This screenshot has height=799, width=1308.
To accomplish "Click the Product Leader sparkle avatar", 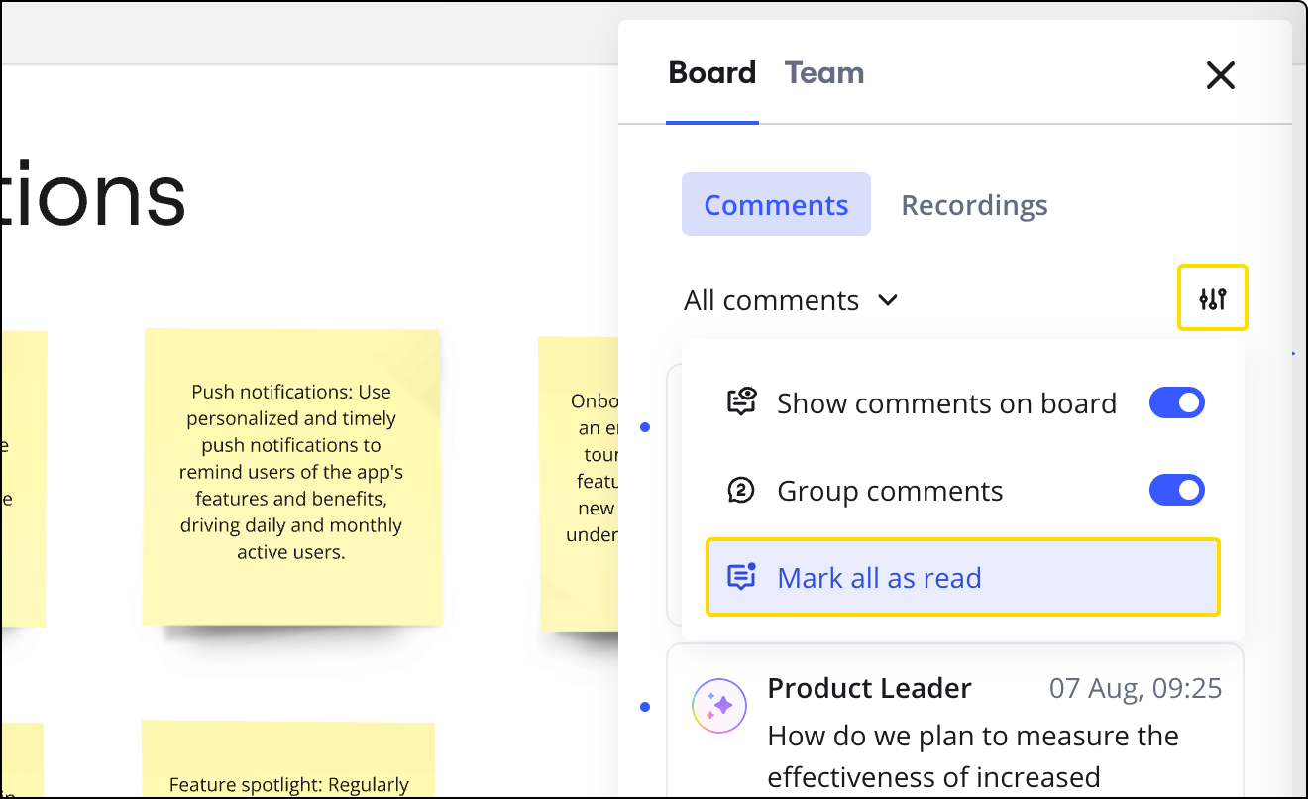I will pyautogui.click(x=718, y=706).
